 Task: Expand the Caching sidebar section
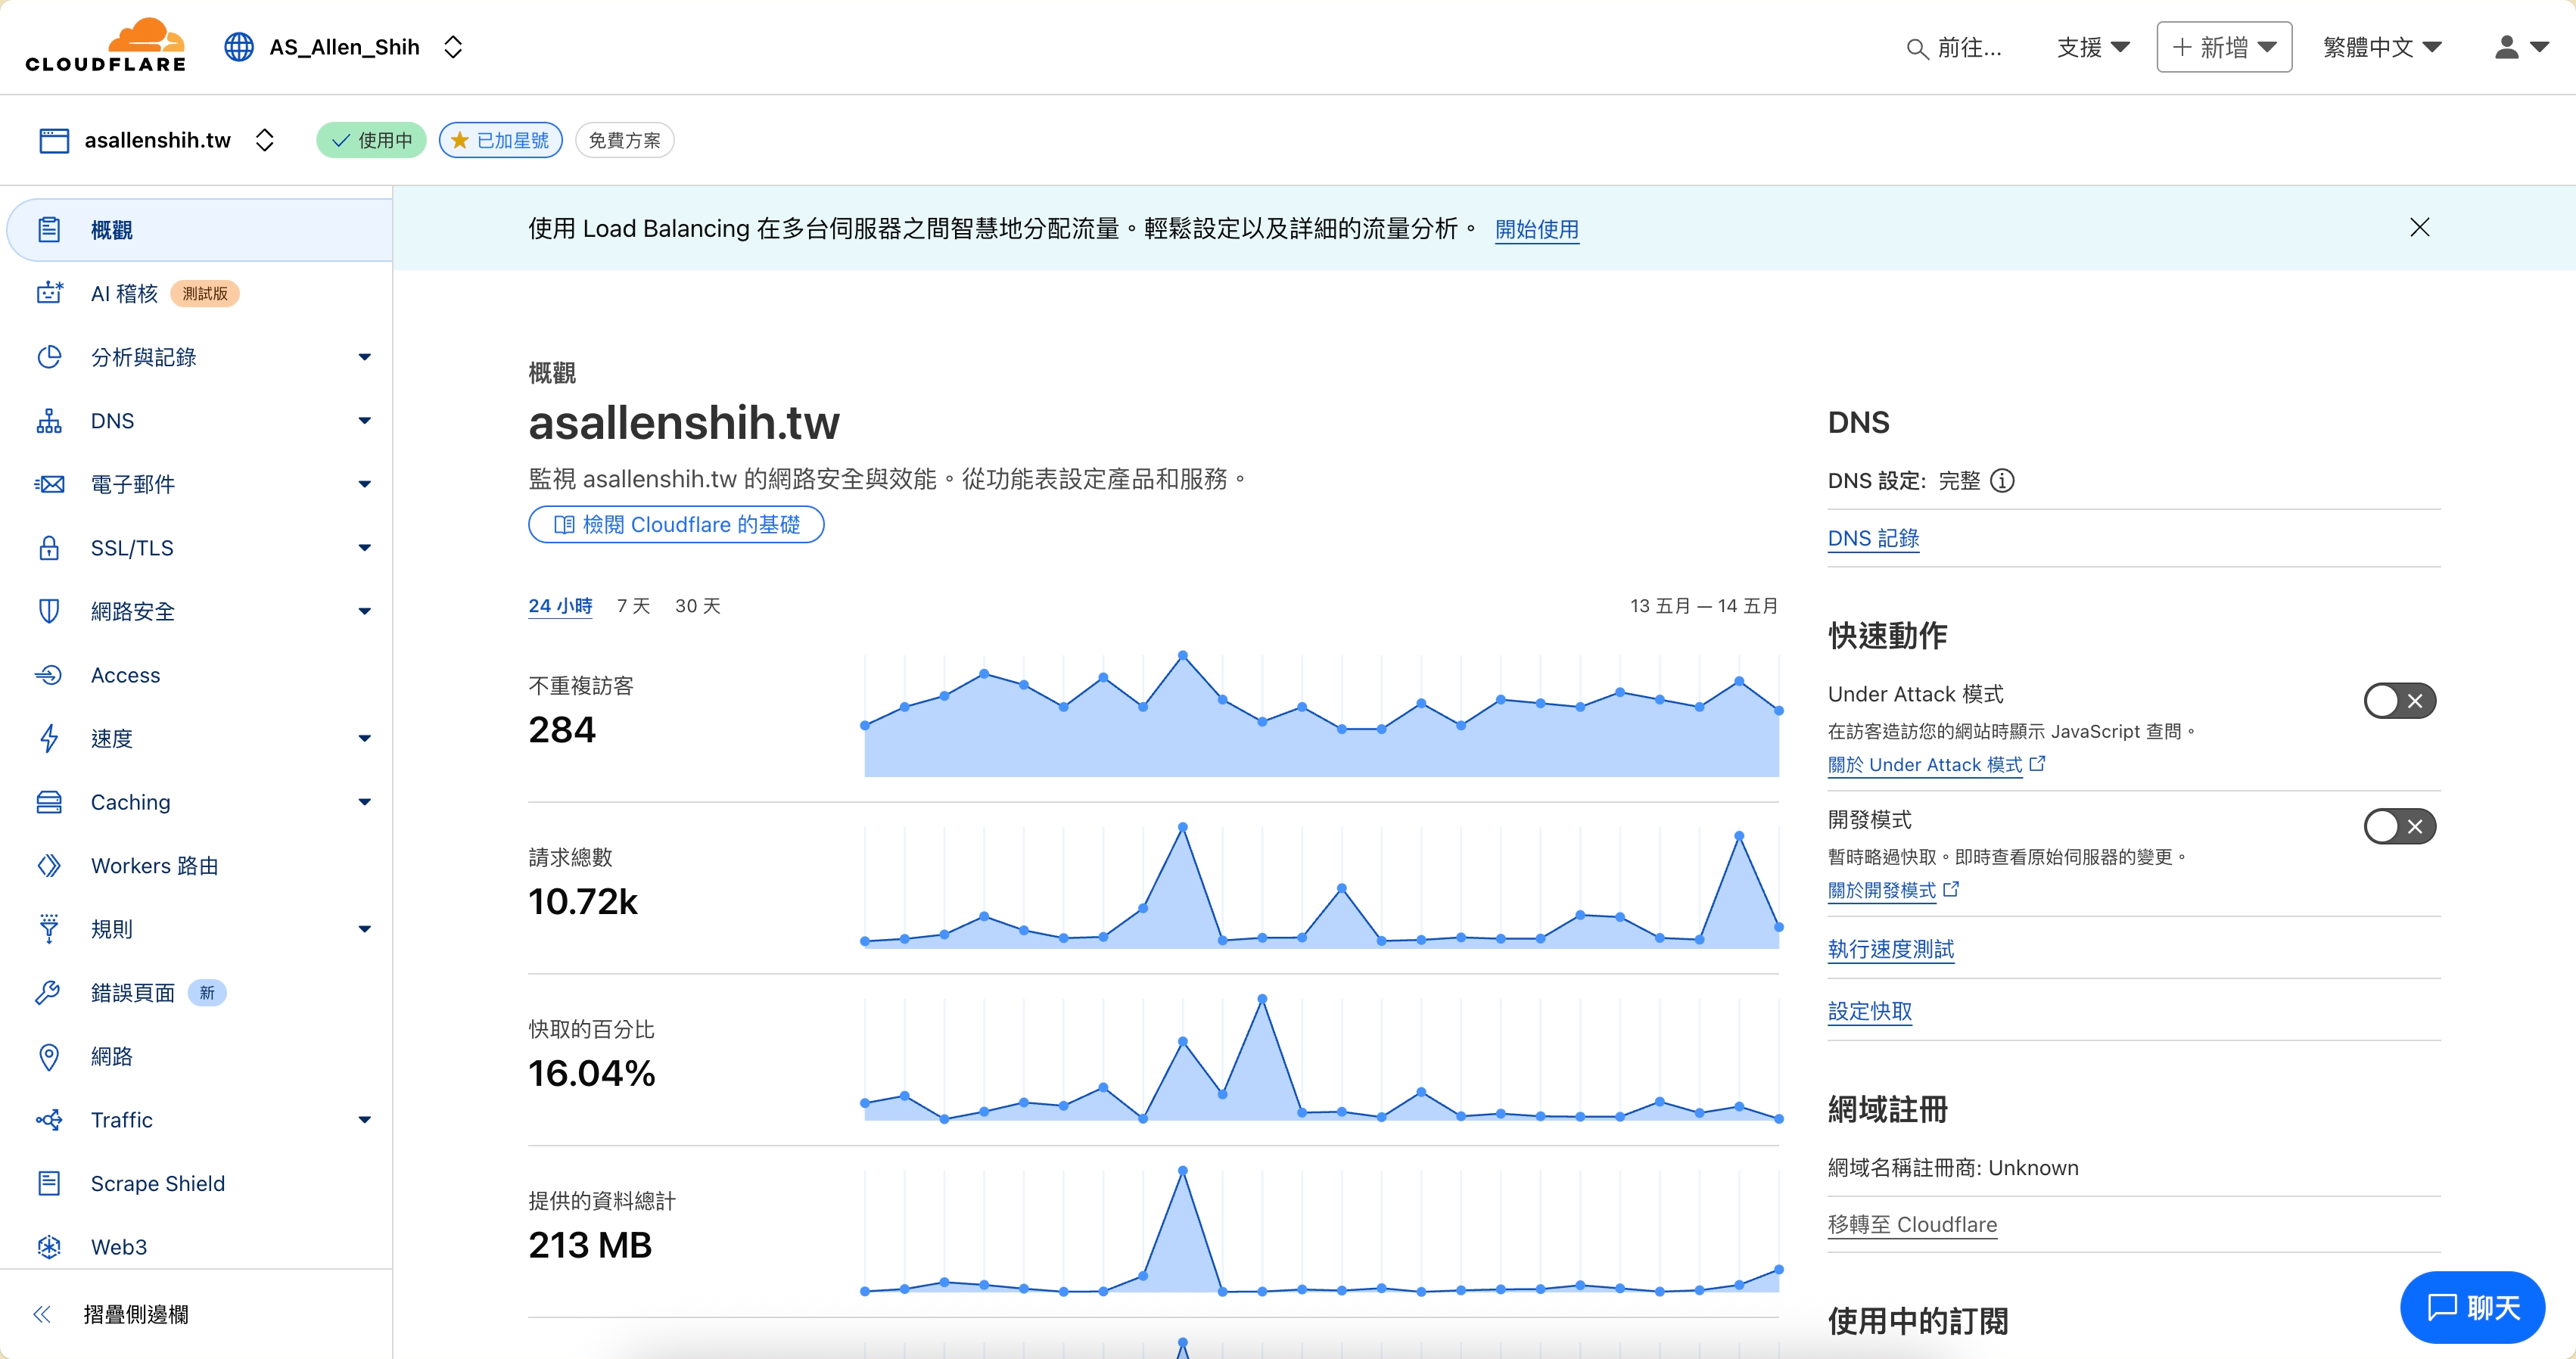tap(364, 802)
